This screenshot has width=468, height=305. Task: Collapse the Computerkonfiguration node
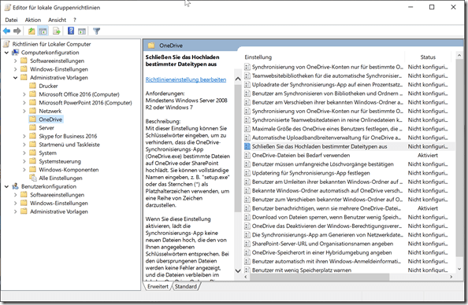[x=6, y=53]
